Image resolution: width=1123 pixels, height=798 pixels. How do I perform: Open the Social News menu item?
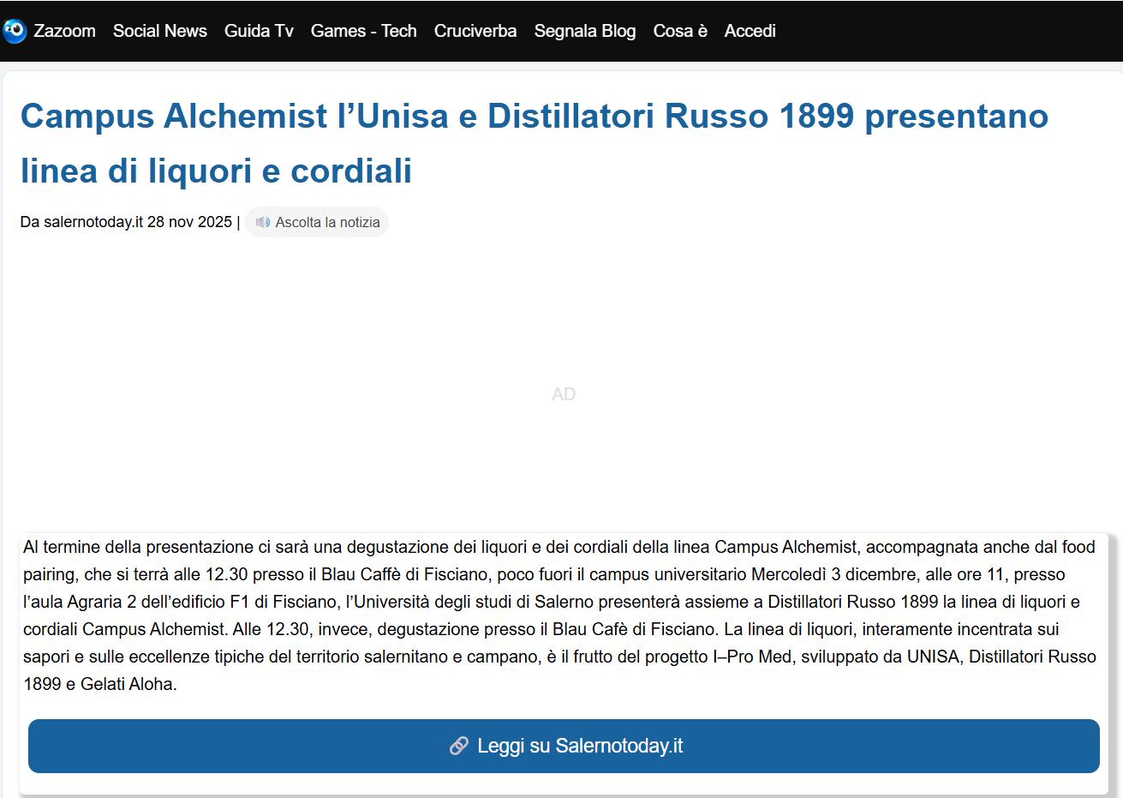[160, 31]
